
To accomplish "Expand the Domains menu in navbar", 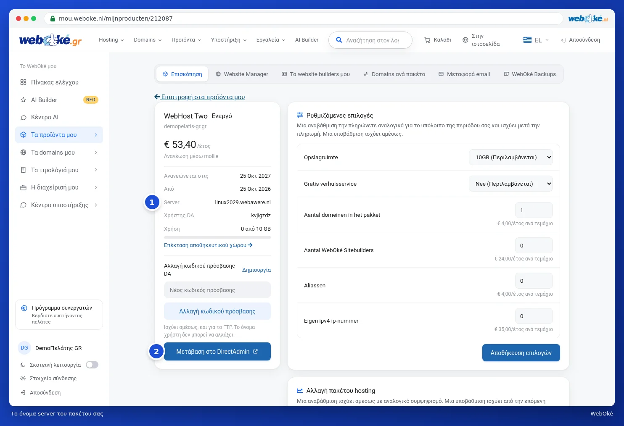I will coord(148,40).
